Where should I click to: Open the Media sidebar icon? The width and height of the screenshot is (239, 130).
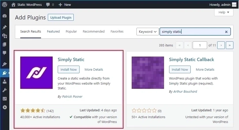(x=5, y=36)
